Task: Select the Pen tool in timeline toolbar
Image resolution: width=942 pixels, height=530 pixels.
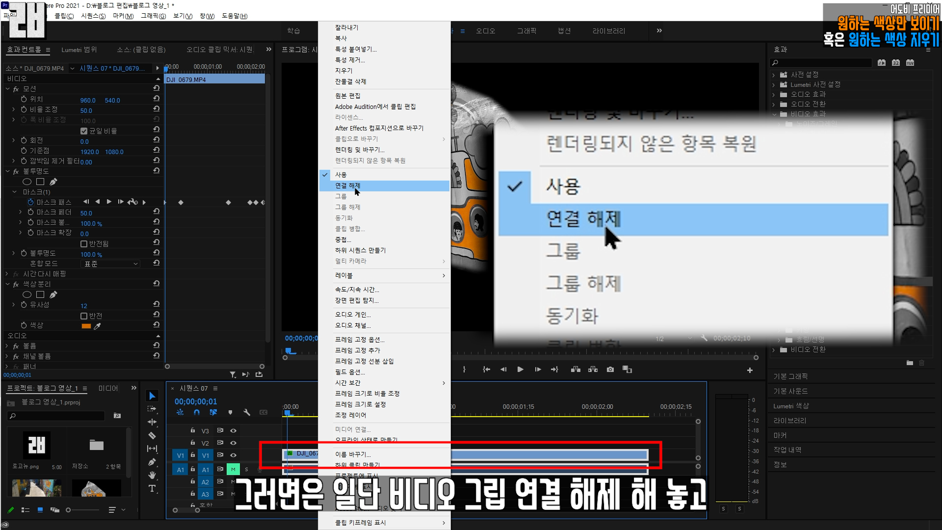Action: click(x=152, y=462)
